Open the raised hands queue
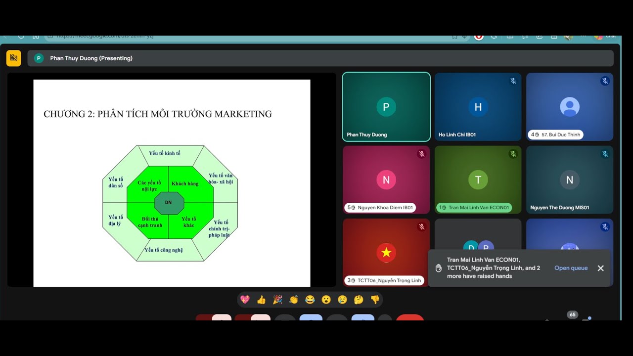633x356 pixels. click(x=571, y=268)
